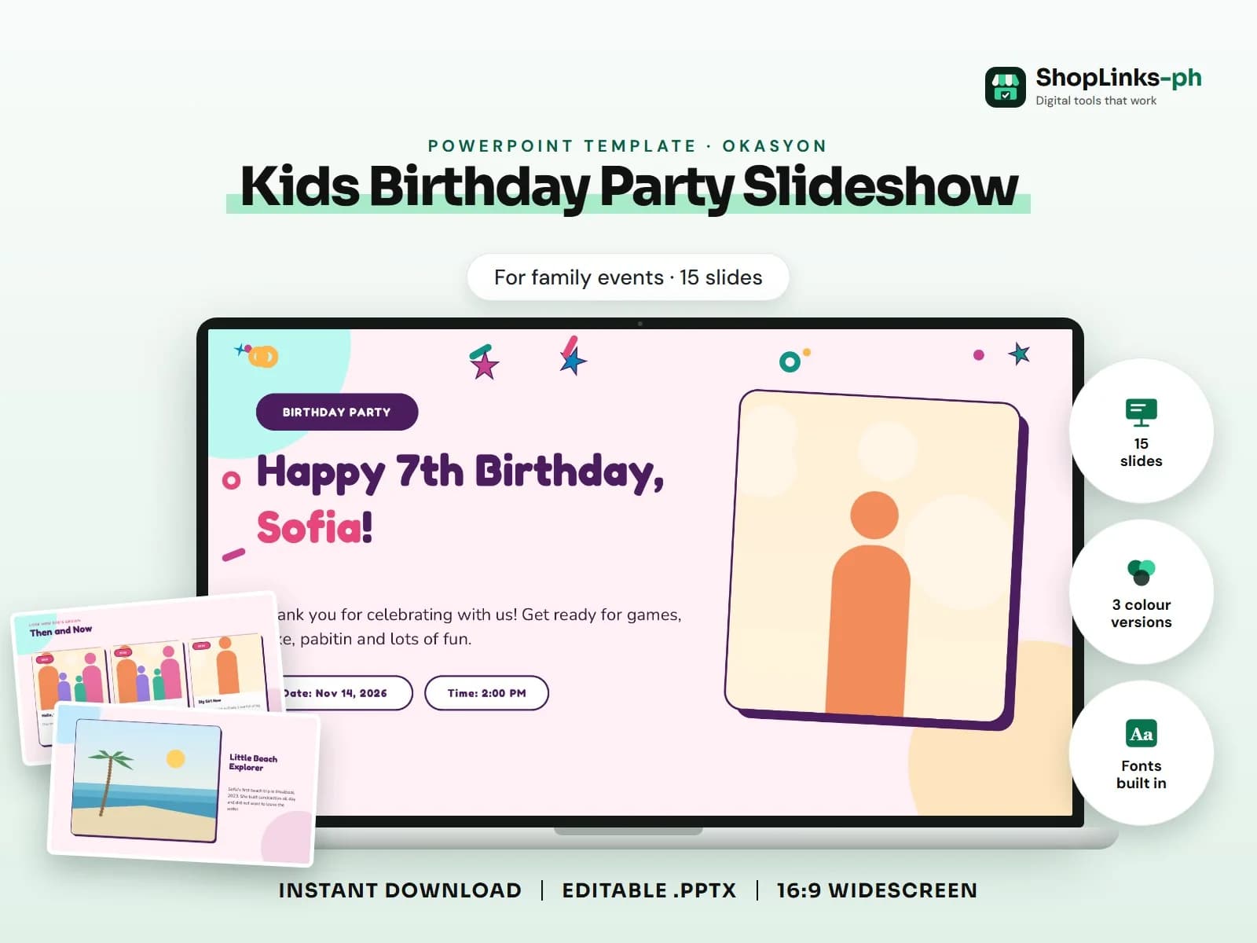Click the ShopLinks-ph brand name

point(1118,78)
